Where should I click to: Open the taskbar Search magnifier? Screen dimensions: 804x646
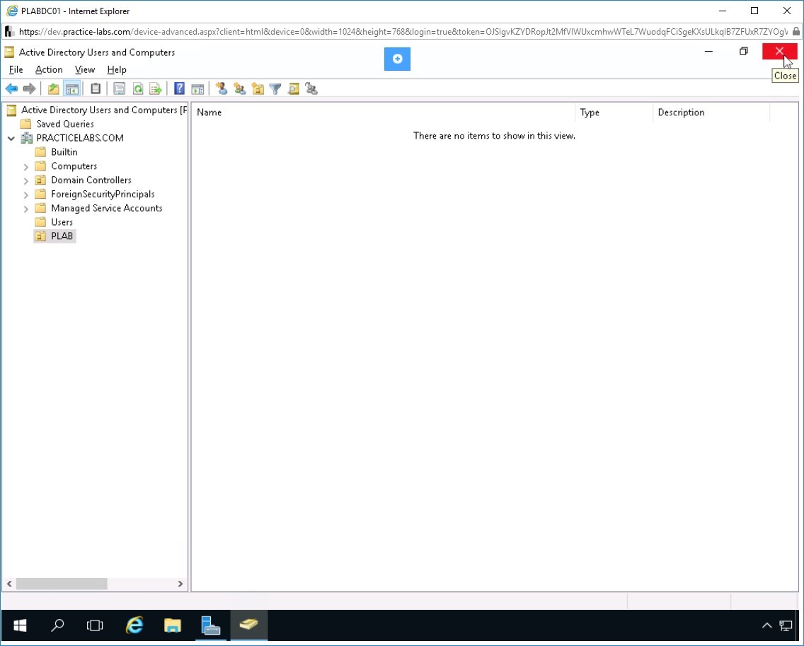click(x=57, y=625)
